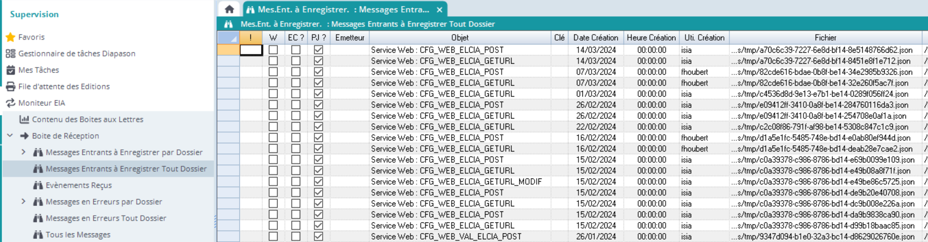Toggle the W checkbox in the first row
Image resolution: width=928 pixels, height=242 pixels.
[x=273, y=50]
